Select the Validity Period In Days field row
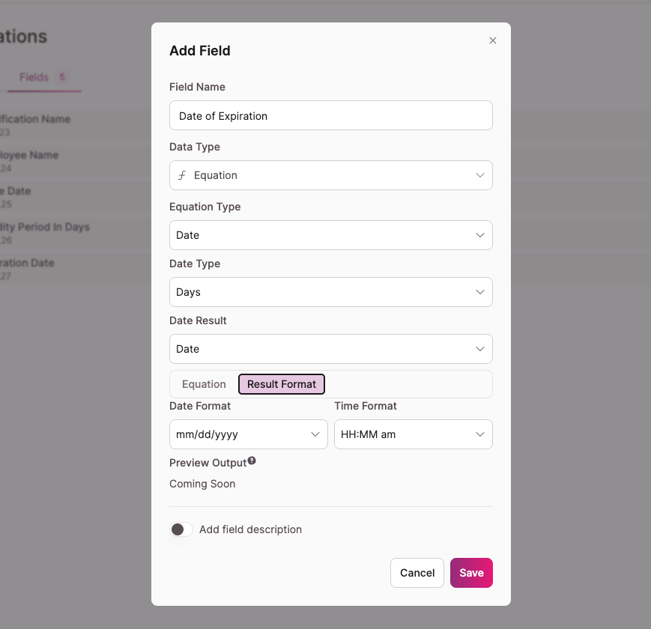This screenshot has width=651, height=629. (75, 233)
